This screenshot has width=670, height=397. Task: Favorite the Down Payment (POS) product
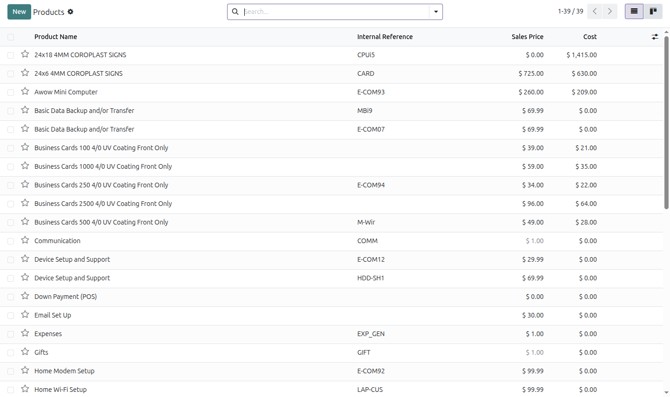pyautogui.click(x=25, y=296)
